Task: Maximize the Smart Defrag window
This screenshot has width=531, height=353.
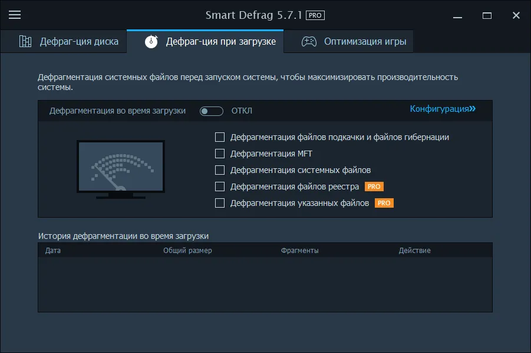Action: (x=487, y=15)
